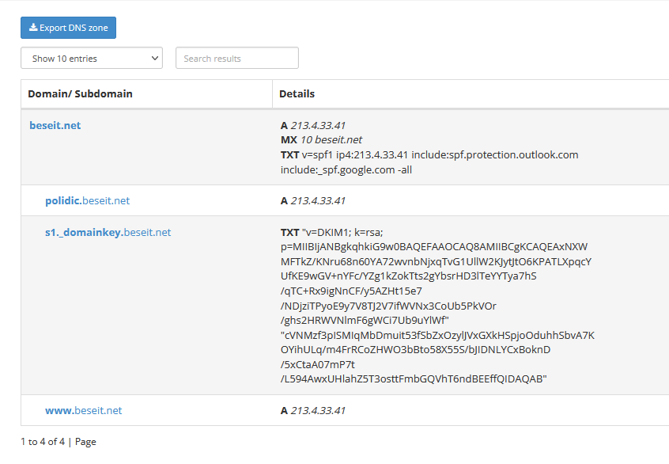Click the A record IP for beseit.net
669x464 pixels.
pyautogui.click(x=317, y=125)
